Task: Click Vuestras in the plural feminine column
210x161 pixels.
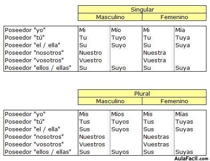Action: [156, 145]
